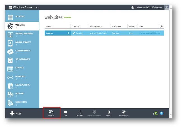
Task: Select the ihuskies site name
Action: pyautogui.click(x=50, y=33)
